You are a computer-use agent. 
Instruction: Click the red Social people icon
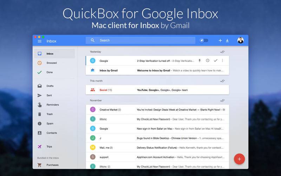coord(93,90)
